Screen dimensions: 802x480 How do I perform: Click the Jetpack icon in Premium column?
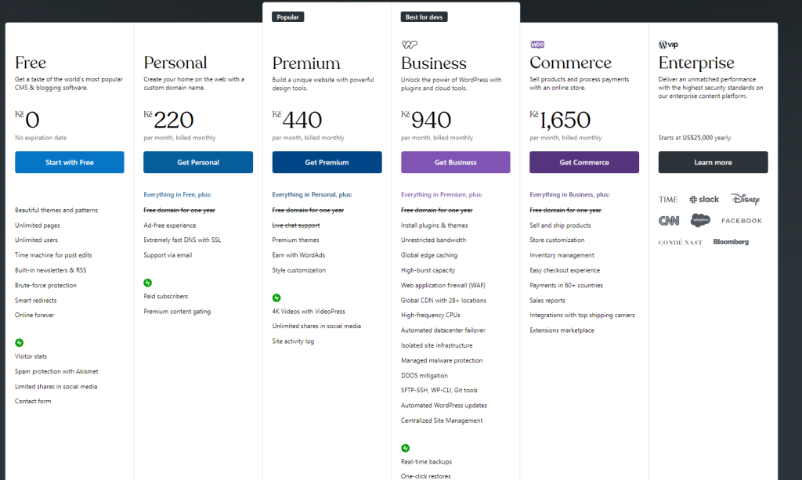[276, 298]
